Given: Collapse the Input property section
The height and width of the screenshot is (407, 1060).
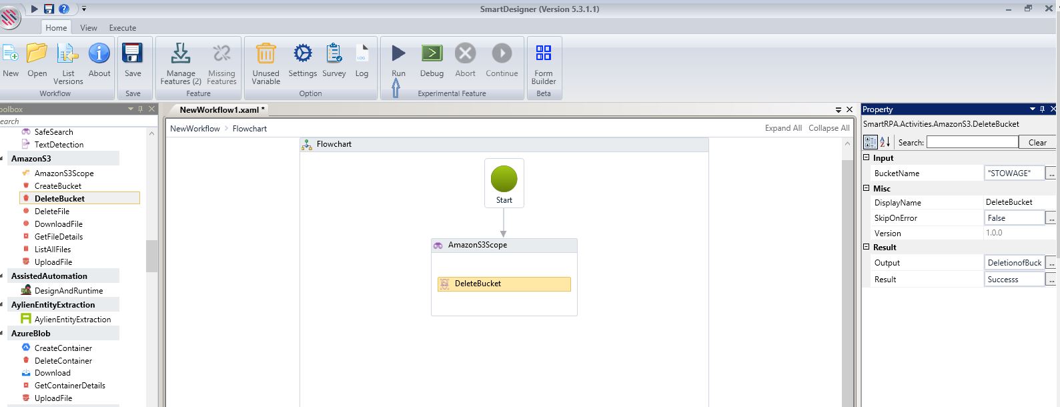Looking at the screenshot, I should pyautogui.click(x=867, y=158).
